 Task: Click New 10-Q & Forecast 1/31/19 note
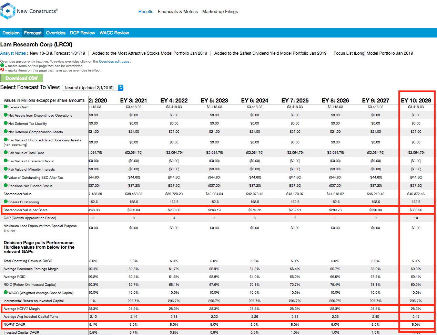[58, 53]
